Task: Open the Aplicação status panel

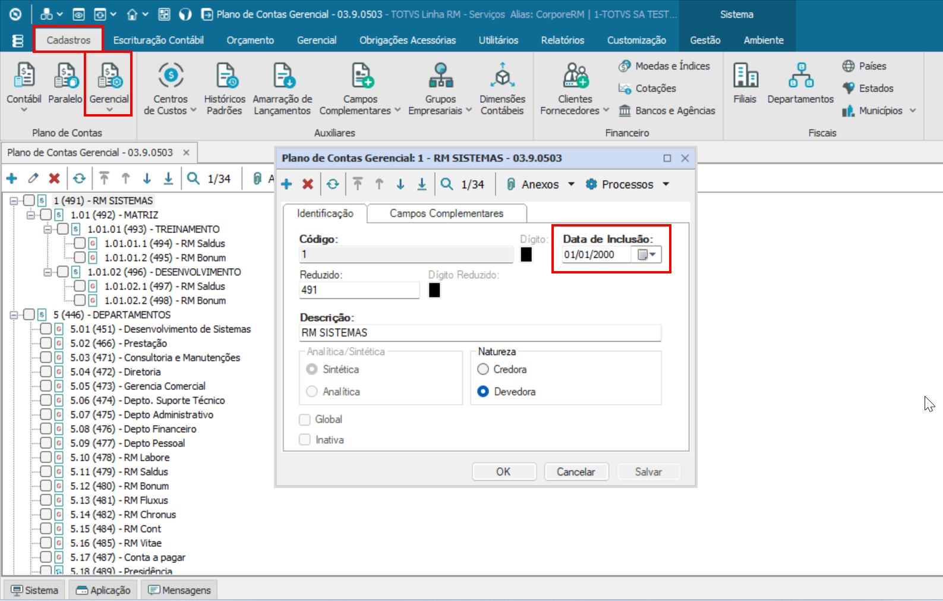Action: [103, 590]
